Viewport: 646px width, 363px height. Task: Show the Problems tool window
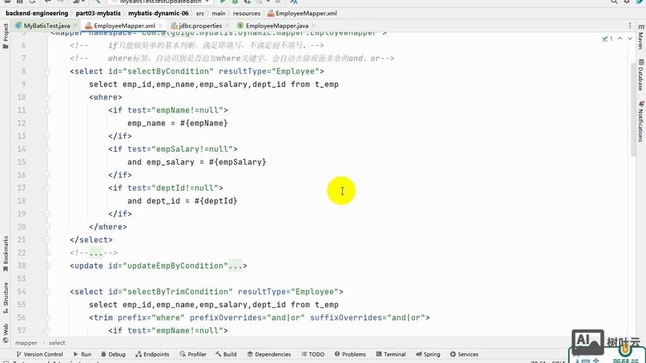[x=350, y=354]
